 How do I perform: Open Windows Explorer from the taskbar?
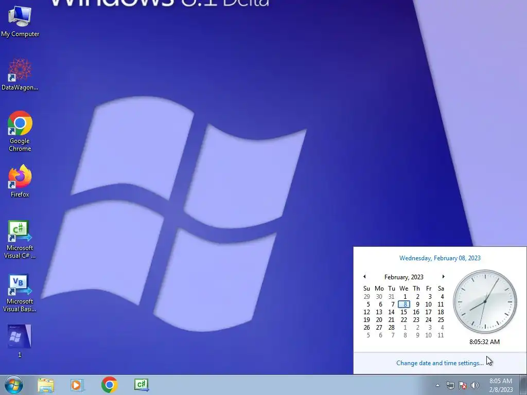46,385
